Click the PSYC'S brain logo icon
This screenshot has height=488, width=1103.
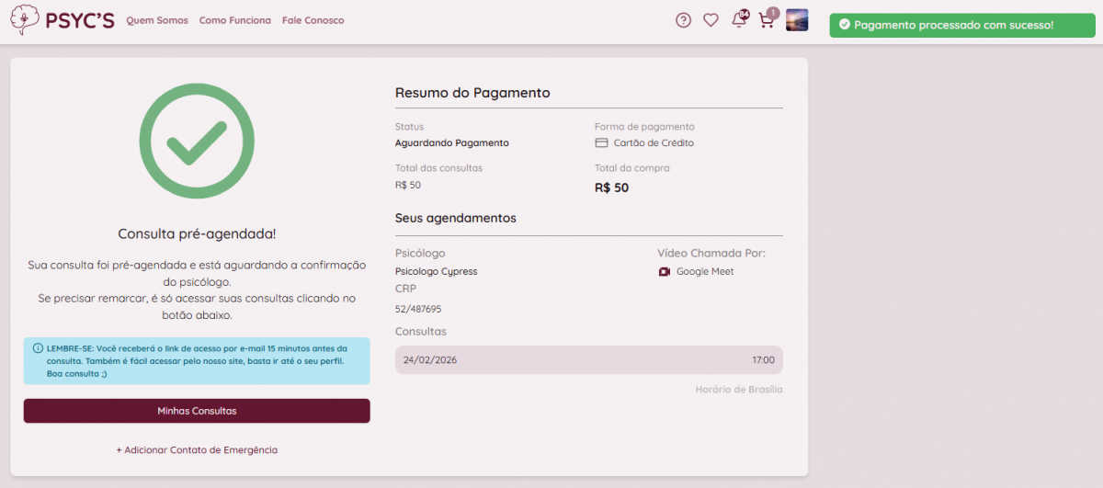(25, 20)
